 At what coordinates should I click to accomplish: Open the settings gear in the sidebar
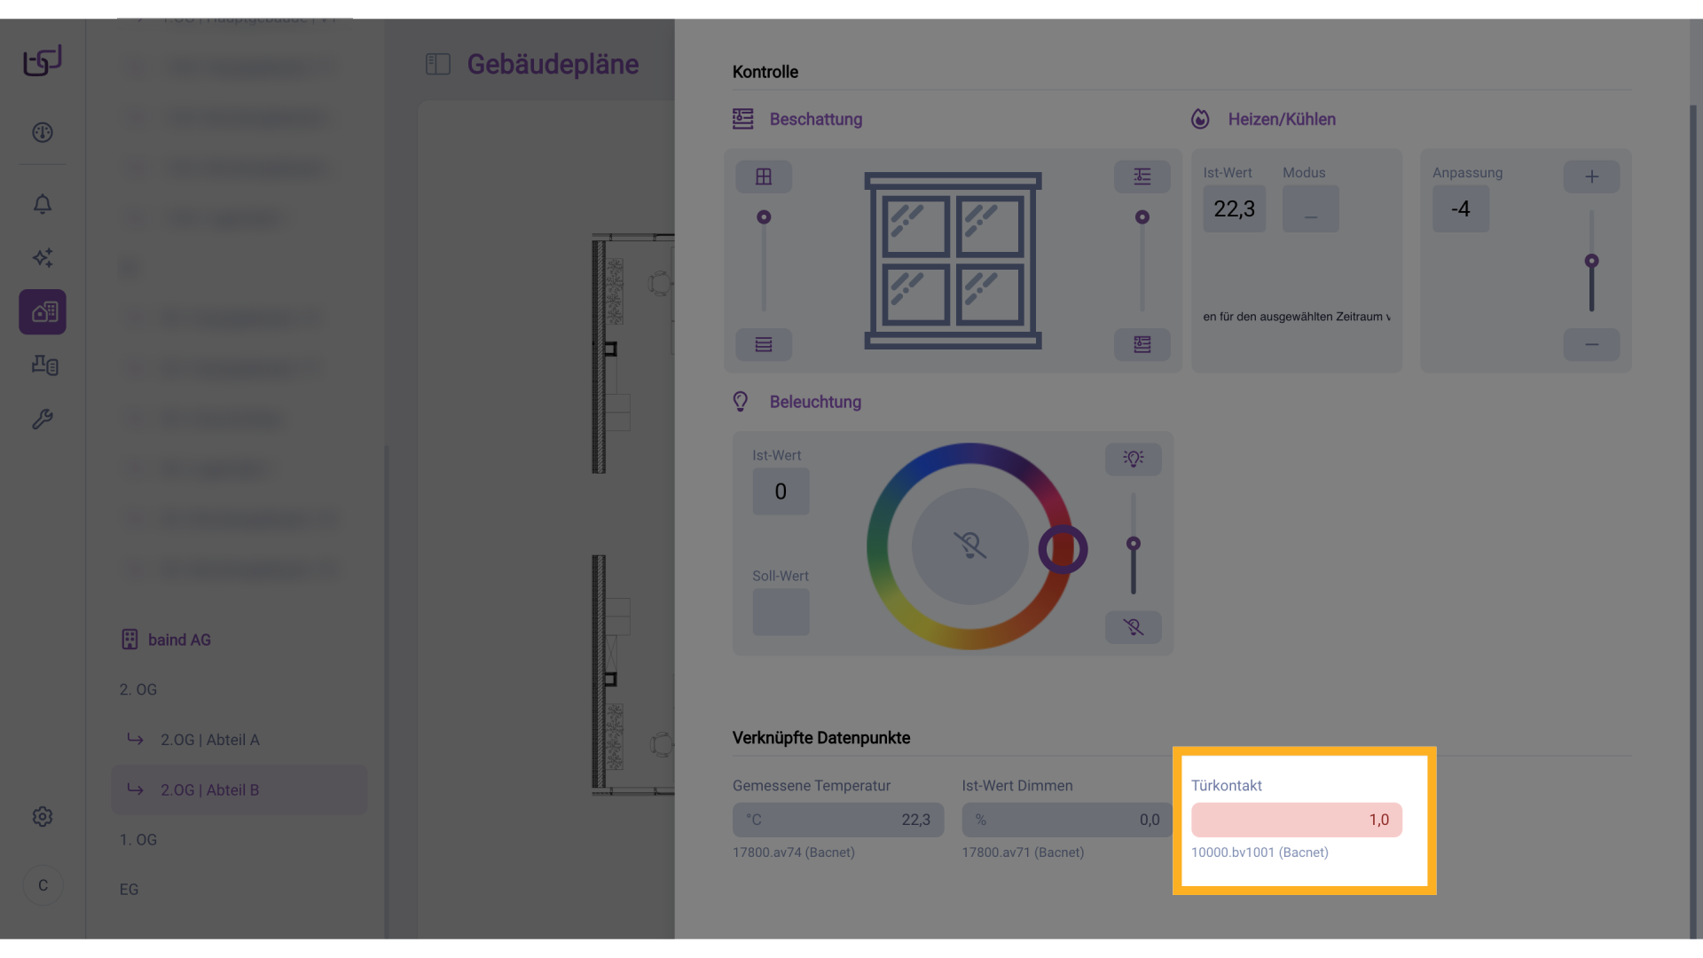(43, 816)
